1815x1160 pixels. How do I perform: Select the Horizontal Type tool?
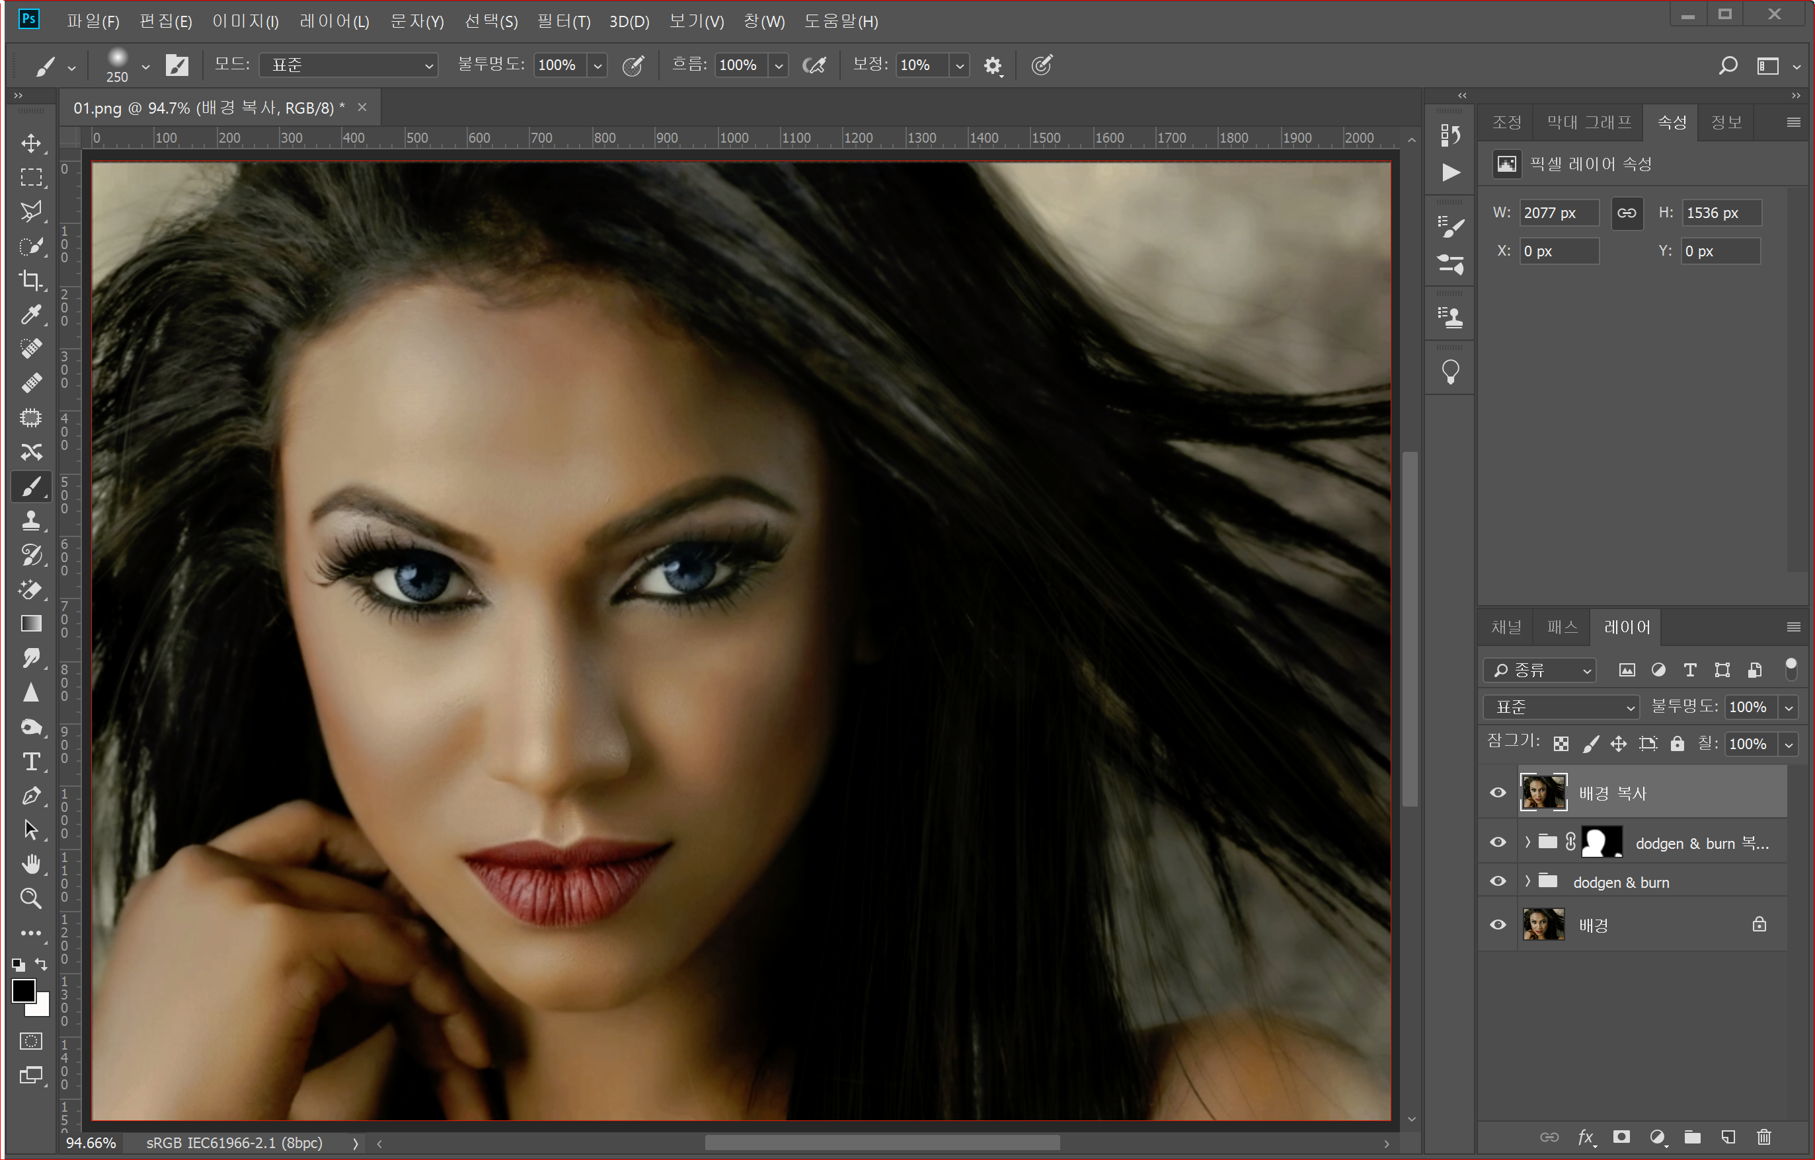(31, 762)
